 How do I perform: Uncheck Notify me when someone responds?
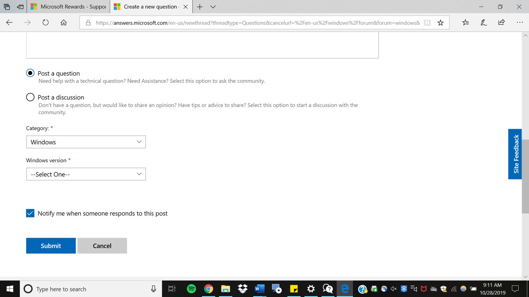(30, 213)
